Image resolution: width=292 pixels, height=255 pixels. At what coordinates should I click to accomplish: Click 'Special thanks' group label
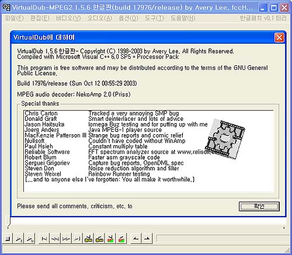[40, 103]
